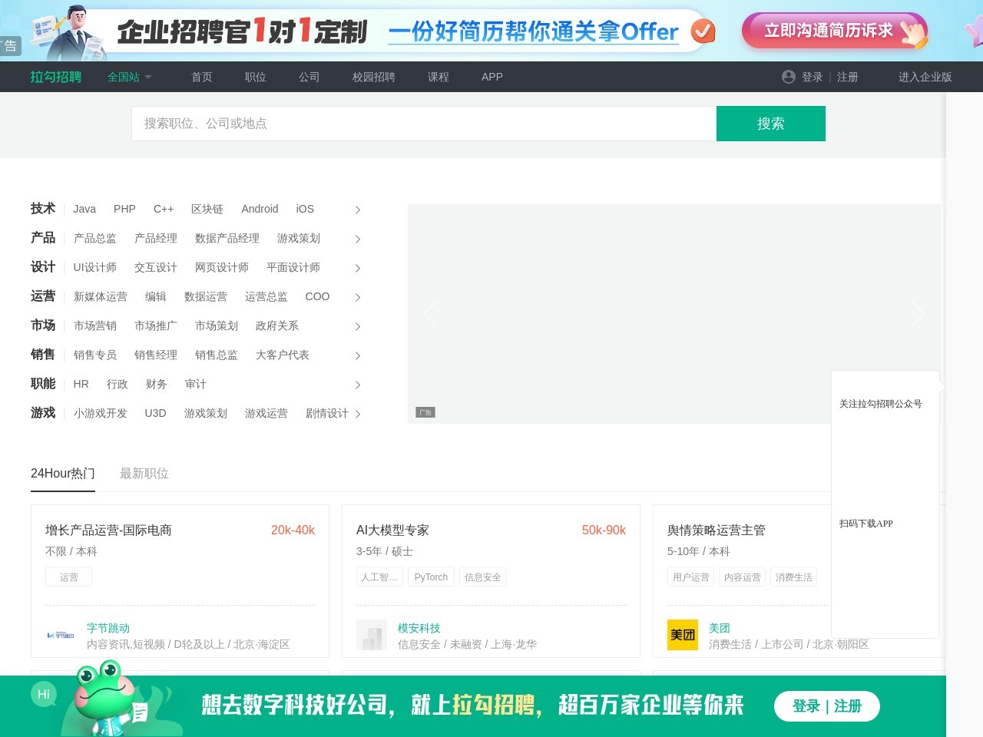
Task: Select the 美团 company logo
Action: coord(683,635)
